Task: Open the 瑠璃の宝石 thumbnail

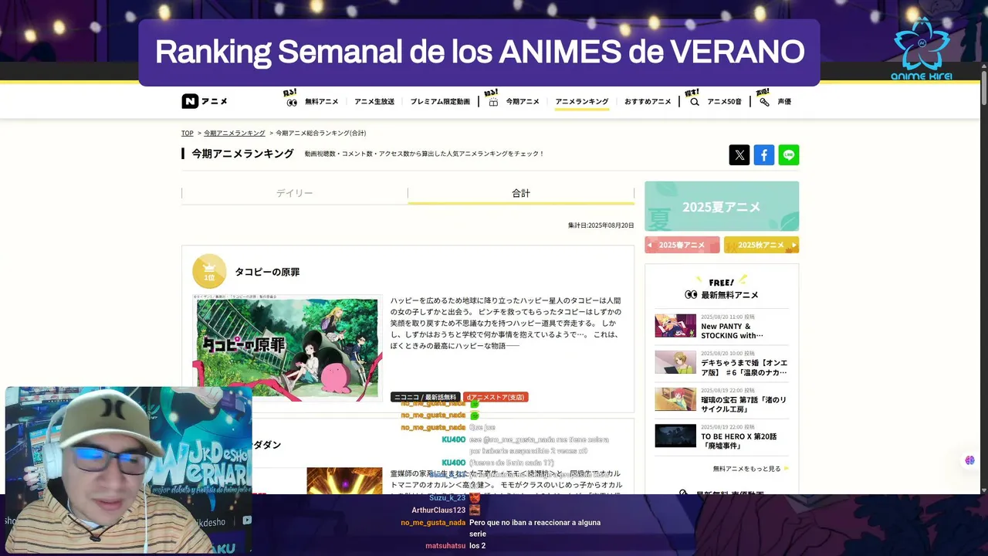Action: coord(675,399)
